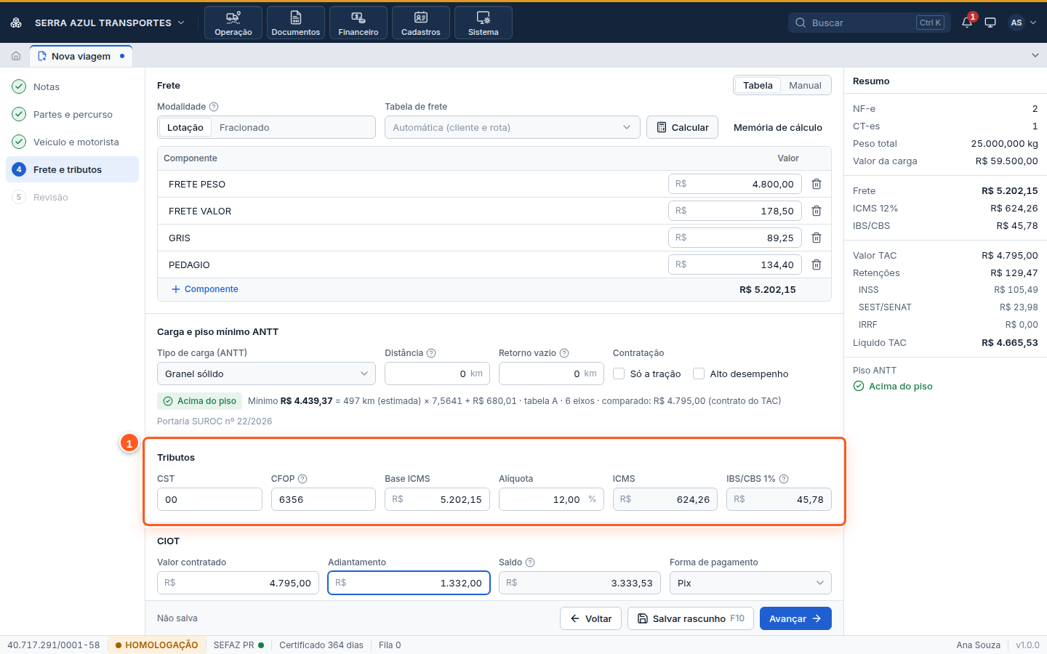Expand Serra Azul Transportes company selector
The image size is (1047, 654).
109,23
